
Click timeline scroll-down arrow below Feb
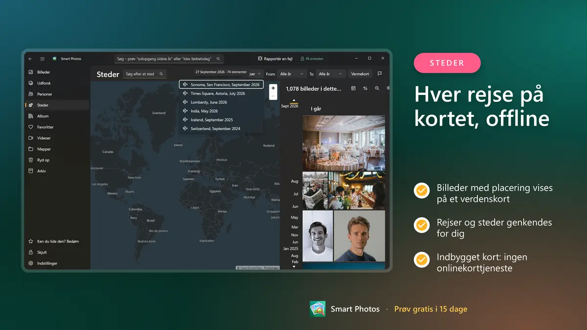tap(294, 267)
